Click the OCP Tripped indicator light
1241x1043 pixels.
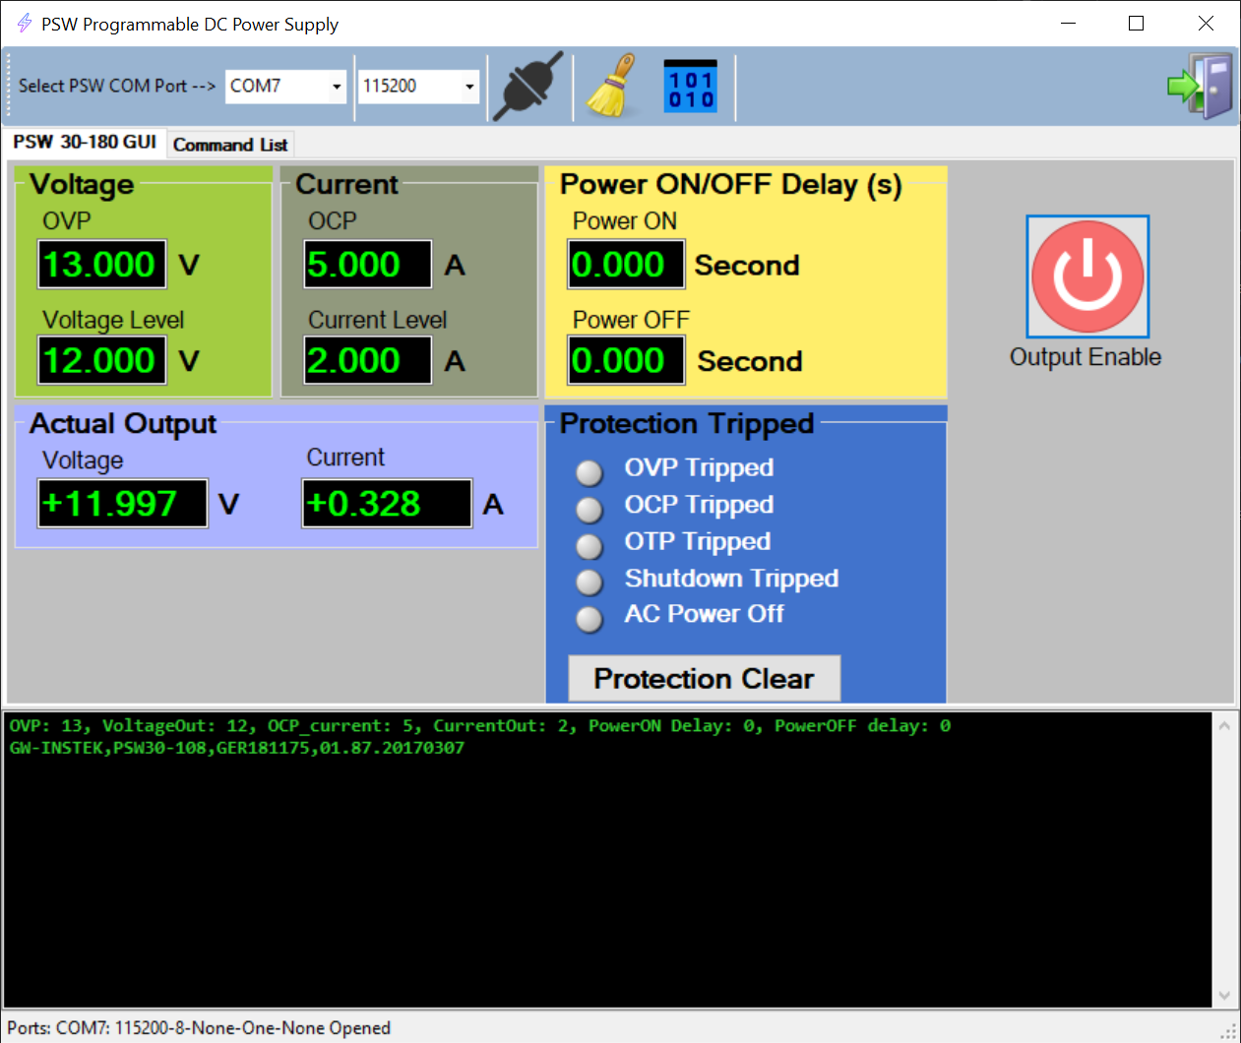(589, 510)
